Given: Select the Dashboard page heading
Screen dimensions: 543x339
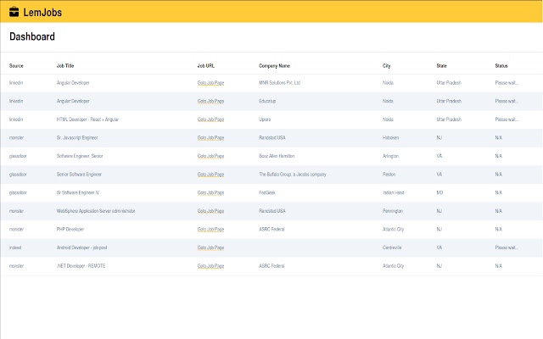Looking at the screenshot, I should point(32,36).
